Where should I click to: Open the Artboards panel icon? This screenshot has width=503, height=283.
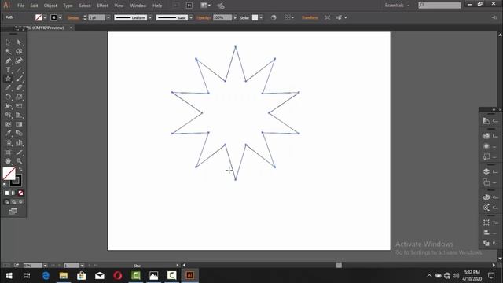[x=486, y=182]
